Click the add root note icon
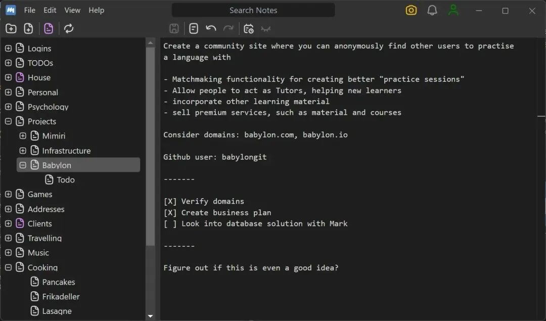This screenshot has height=321, width=546. click(x=11, y=28)
